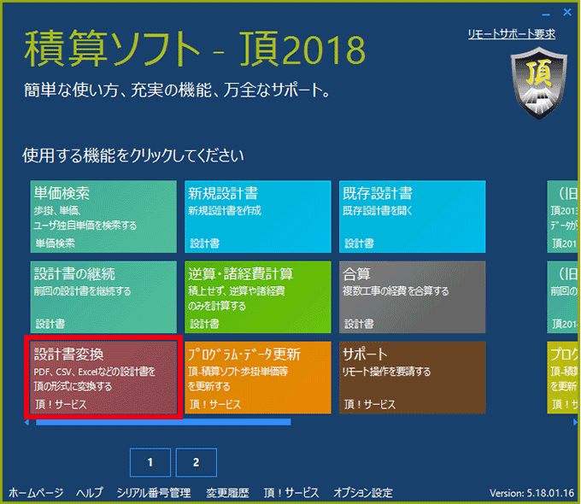The height and width of the screenshot is (504, 581).
Task: Switch to page 2
Action: 196,462
